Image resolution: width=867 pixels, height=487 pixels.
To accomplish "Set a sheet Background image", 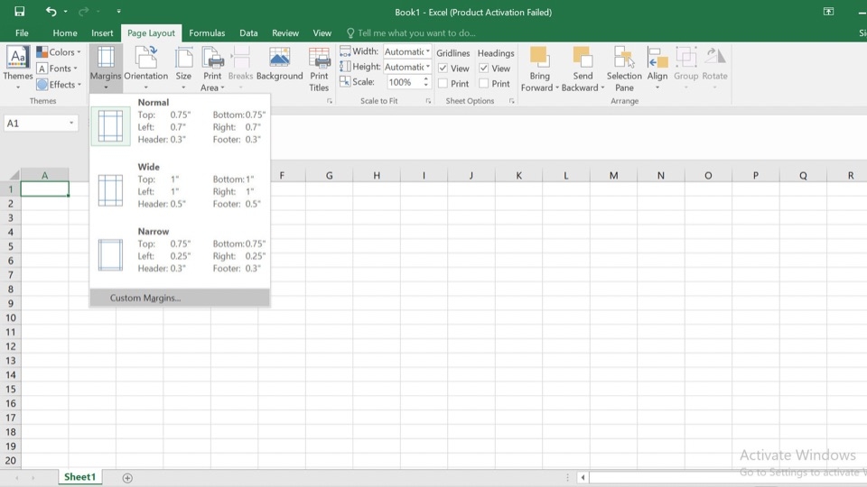I will pos(280,64).
